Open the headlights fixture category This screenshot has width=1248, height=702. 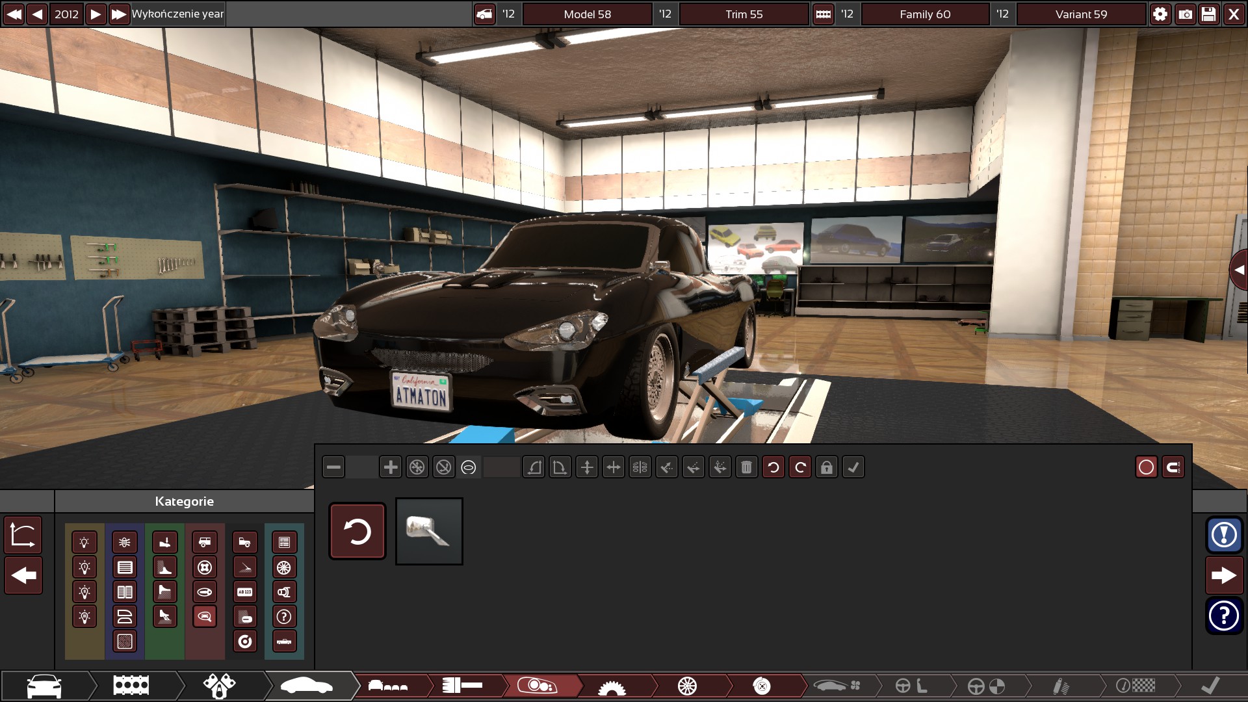pos(84,542)
